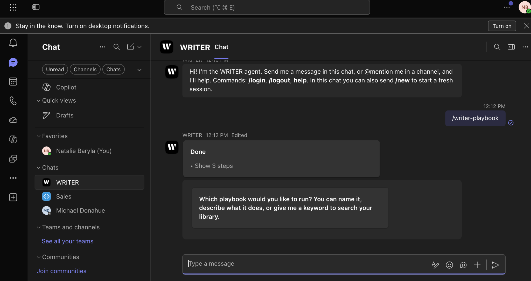Click the Done status text

point(198,152)
